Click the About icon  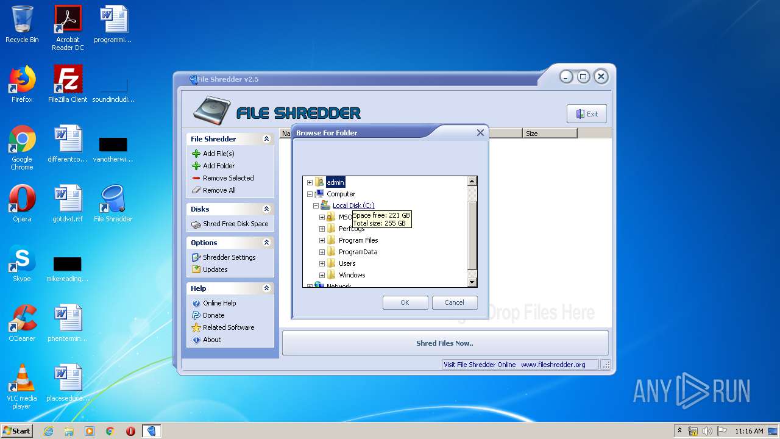[196, 340]
